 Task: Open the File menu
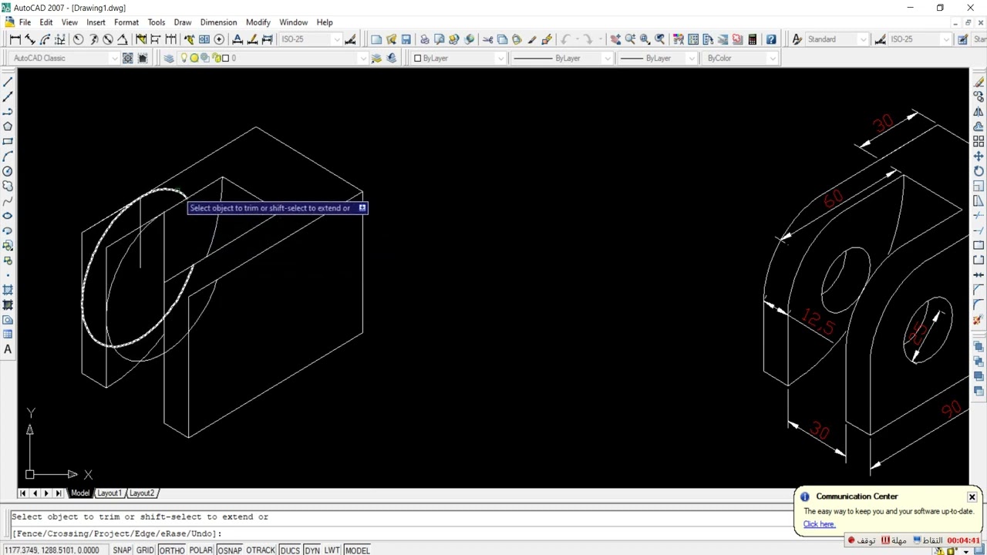tap(25, 22)
